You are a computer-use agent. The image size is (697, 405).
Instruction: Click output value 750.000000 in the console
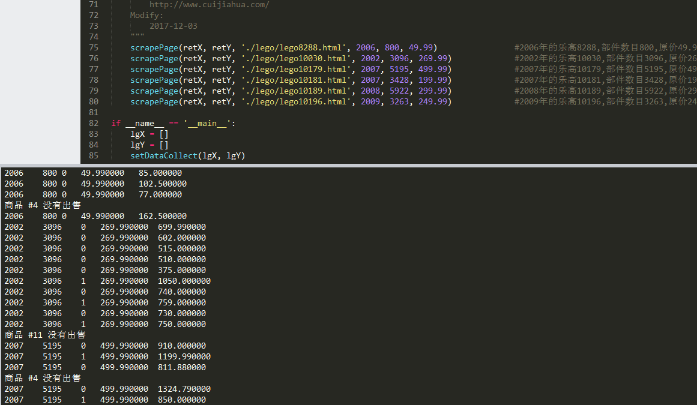182,324
